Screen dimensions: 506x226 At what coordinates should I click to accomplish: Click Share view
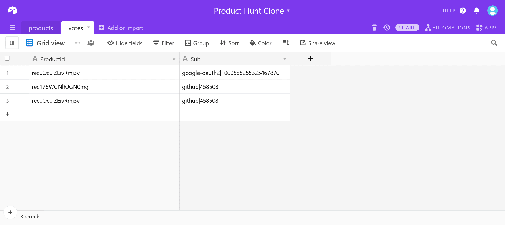click(x=318, y=43)
